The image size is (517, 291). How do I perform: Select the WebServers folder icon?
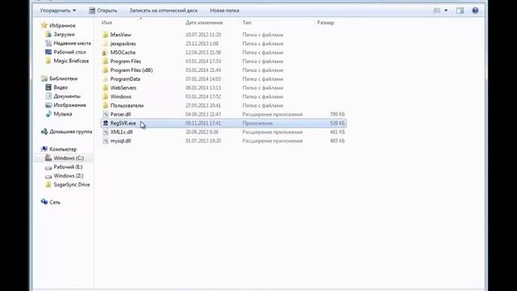coord(105,88)
